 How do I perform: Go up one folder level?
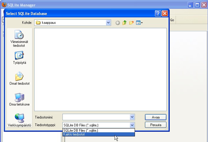point(124,23)
